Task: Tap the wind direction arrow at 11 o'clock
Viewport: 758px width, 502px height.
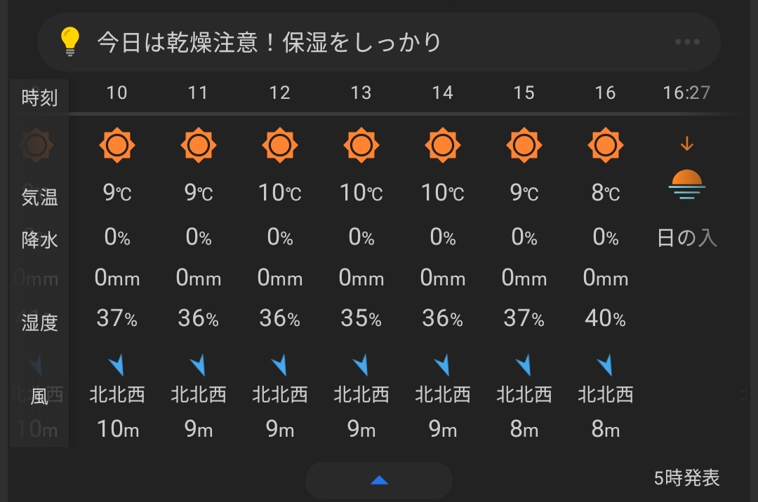Action: coord(198,365)
